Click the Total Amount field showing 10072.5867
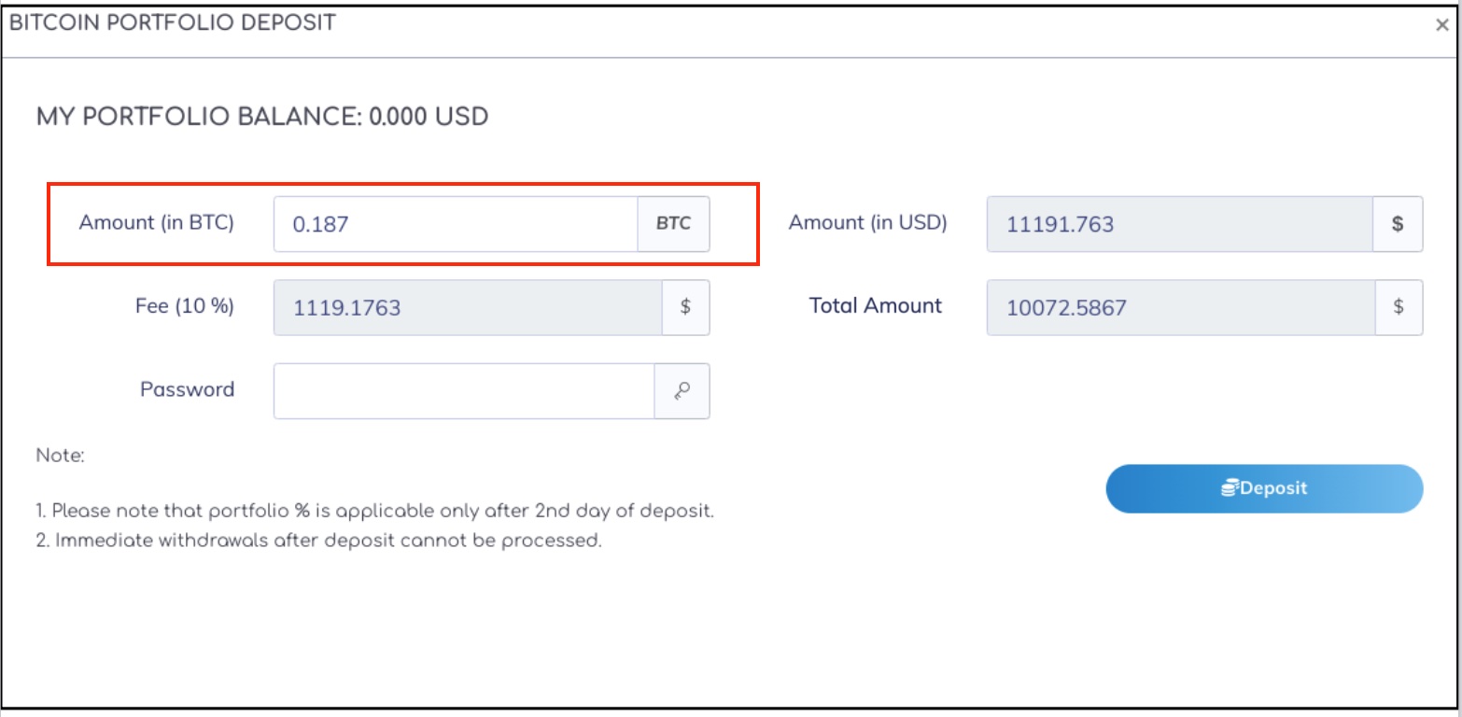 (x=1181, y=307)
